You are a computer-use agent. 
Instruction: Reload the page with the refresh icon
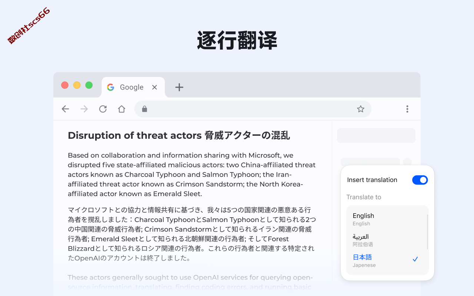click(x=103, y=109)
